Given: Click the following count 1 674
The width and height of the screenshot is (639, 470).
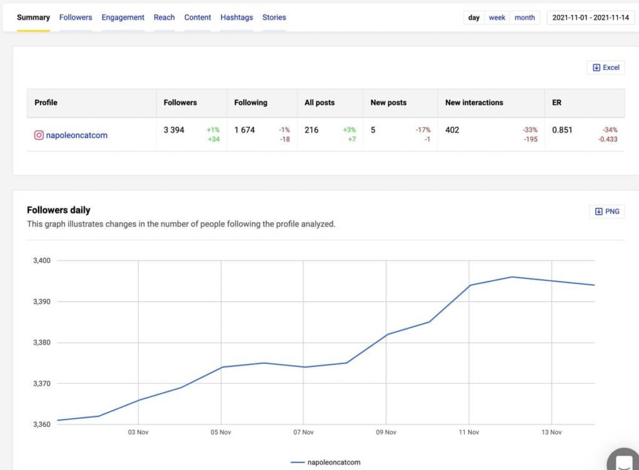Looking at the screenshot, I should click(245, 130).
